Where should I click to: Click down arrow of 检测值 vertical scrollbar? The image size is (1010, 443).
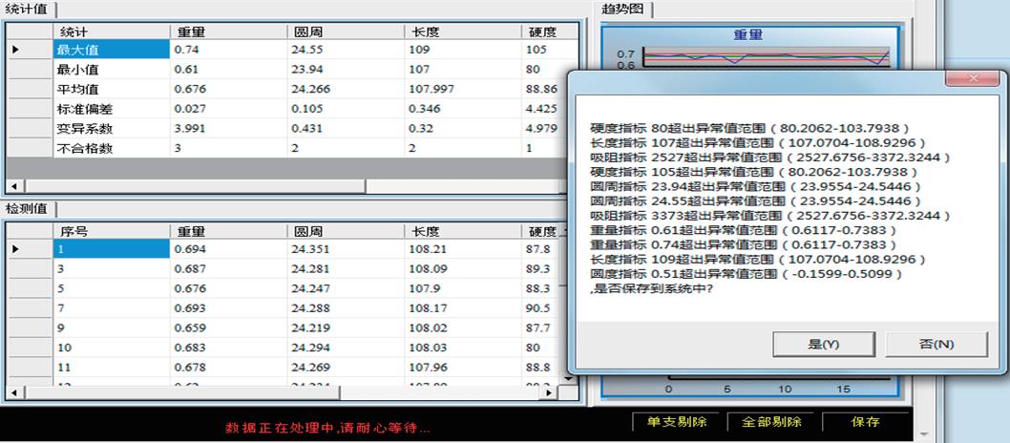569,378
